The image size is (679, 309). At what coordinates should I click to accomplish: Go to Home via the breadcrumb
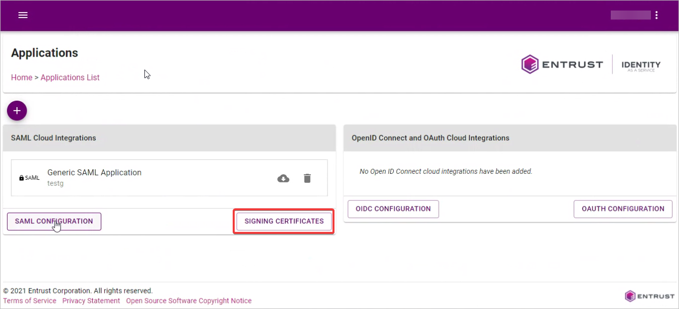click(22, 78)
